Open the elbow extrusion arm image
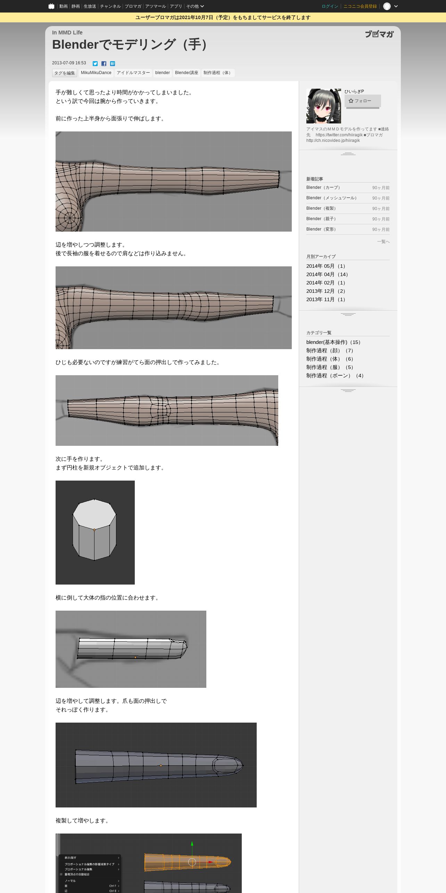 (167, 410)
